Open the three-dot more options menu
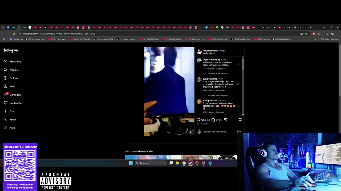The width and height of the screenshot is (341, 191). click(240, 52)
